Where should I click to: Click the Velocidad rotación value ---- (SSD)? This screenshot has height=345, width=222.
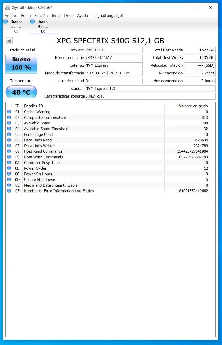coord(199,65)
